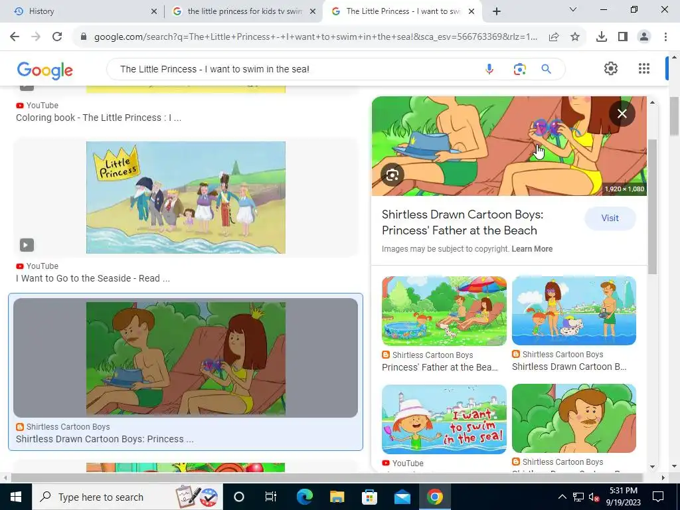The height and width of the screenshot is (510, 680).
Task: Select 'The Little Princess - I want to sw' tab
Action: (x=402, y=11)
